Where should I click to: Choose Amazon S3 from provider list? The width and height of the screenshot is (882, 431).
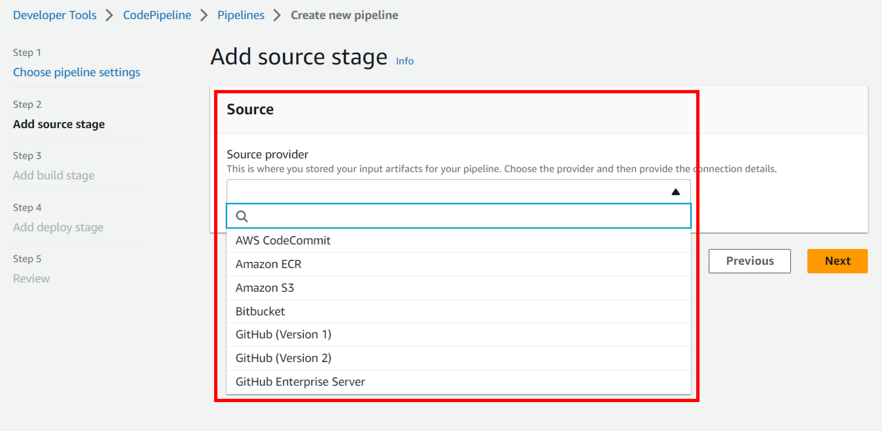(265, 288)
